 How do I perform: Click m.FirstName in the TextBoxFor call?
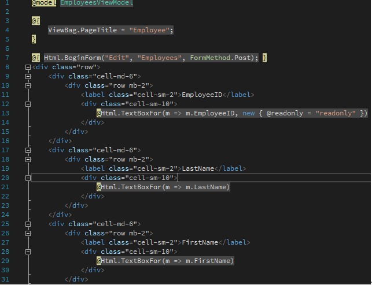pyautogui.click(x=208, y=261)
